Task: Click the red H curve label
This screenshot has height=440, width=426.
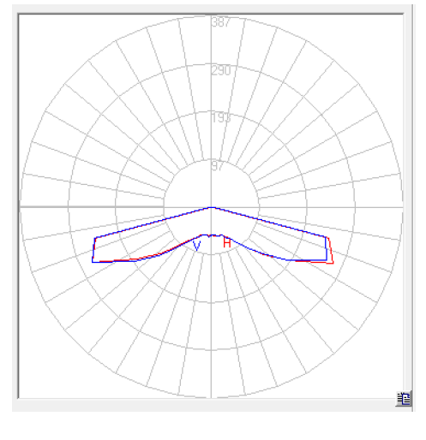Action: click(x=227, y=243)
